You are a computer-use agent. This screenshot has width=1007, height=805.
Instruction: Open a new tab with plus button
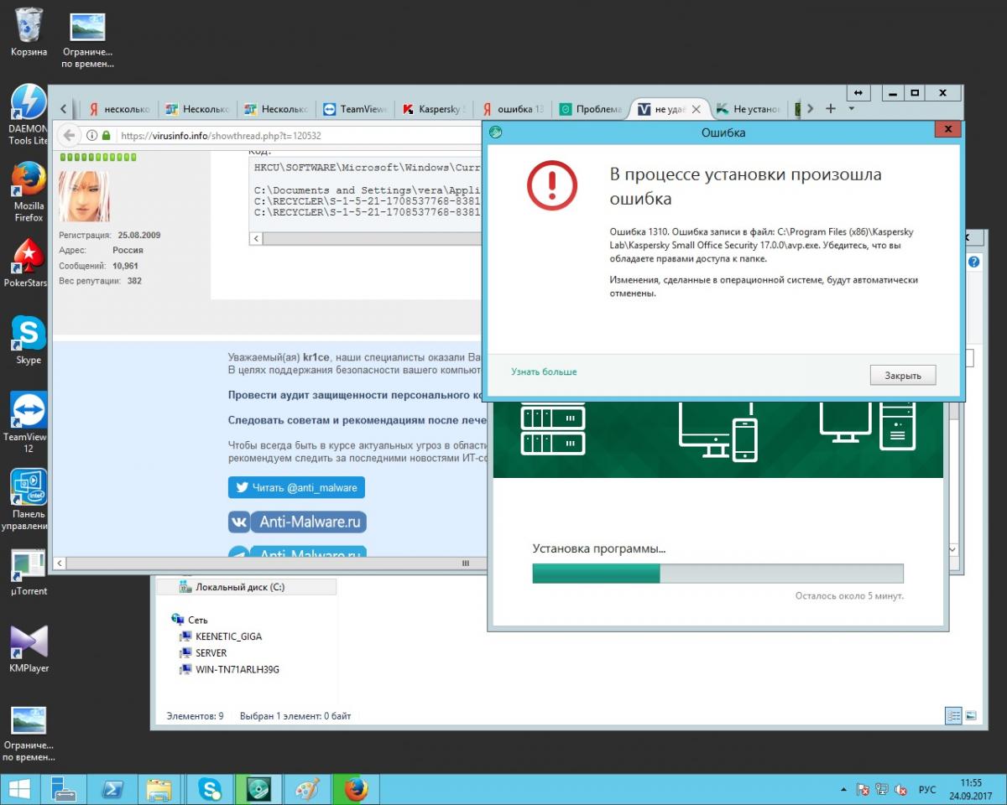(831, 108)
